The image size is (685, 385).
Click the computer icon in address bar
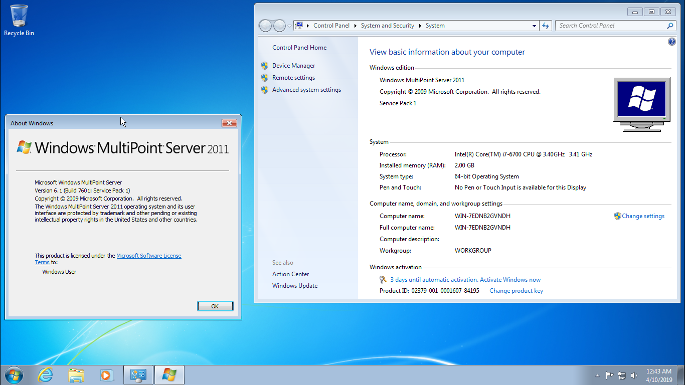coord(299,26)
